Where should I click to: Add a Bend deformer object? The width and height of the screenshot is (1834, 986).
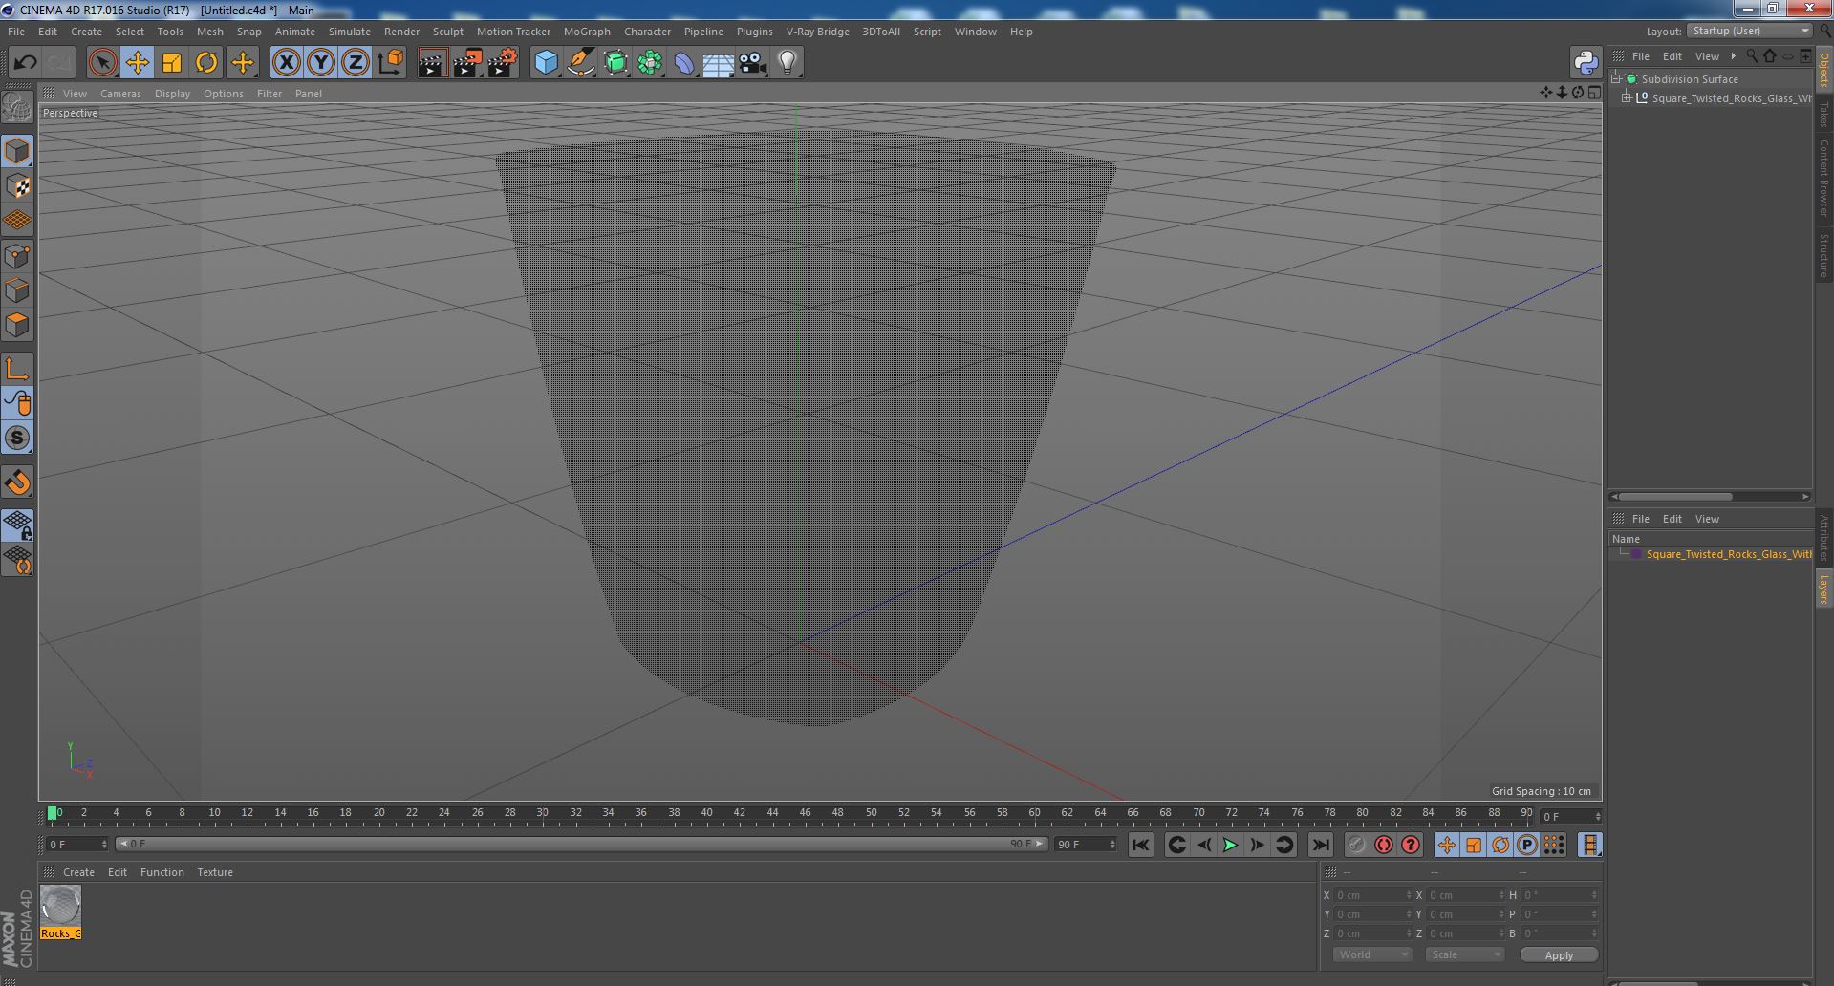click(684, 63)
